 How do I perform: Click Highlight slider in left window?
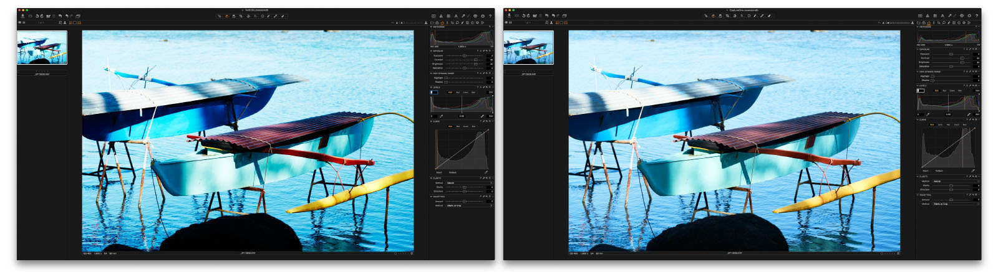(x=464, y=78)
